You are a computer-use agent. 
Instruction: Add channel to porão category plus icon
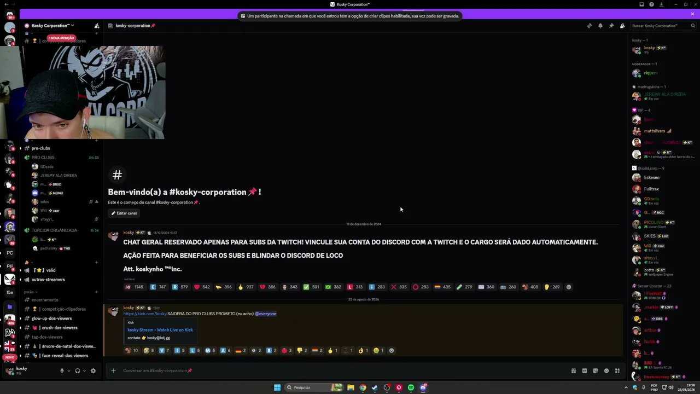pos(97,292)
